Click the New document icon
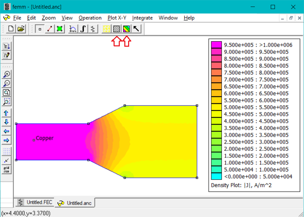Image resolution: width=304 pixels, height=217 pixels. [11, 29]
